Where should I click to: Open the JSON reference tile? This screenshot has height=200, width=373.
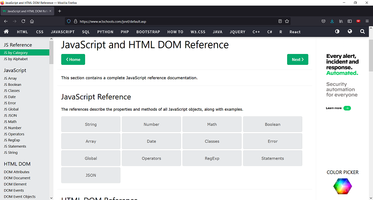pos(91,175)
